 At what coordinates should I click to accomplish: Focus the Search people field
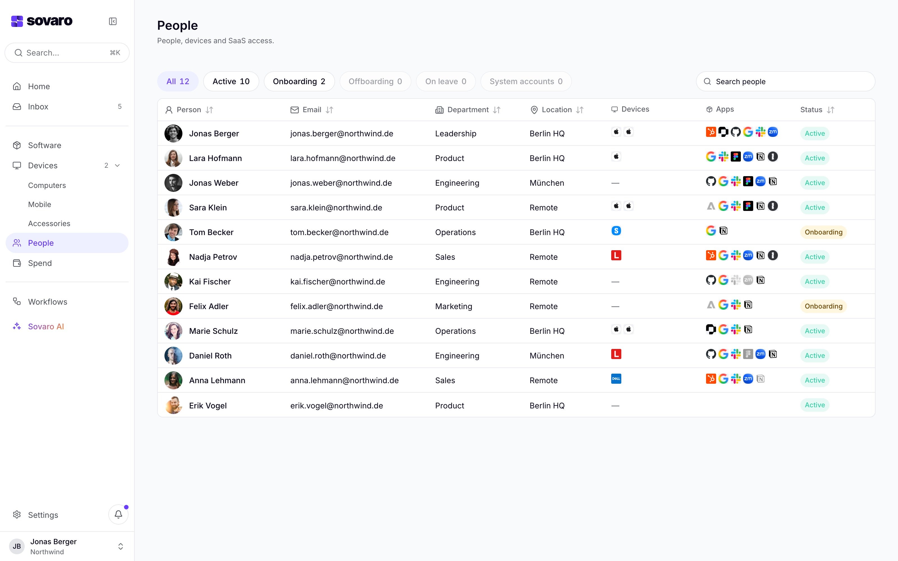point(785,81)
